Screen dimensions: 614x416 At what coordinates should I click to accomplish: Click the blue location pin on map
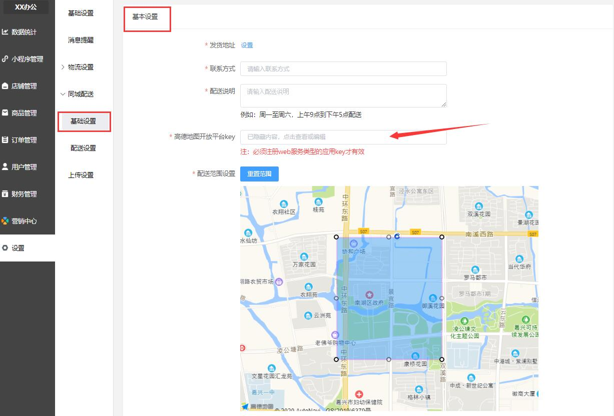coord(397,236)
